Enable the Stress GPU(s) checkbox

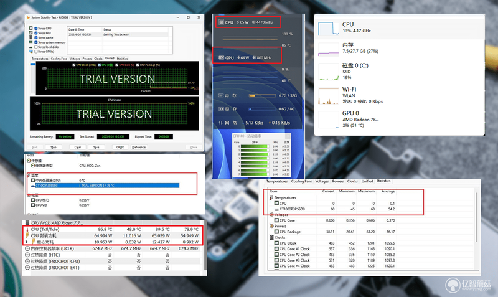(36, 51)
